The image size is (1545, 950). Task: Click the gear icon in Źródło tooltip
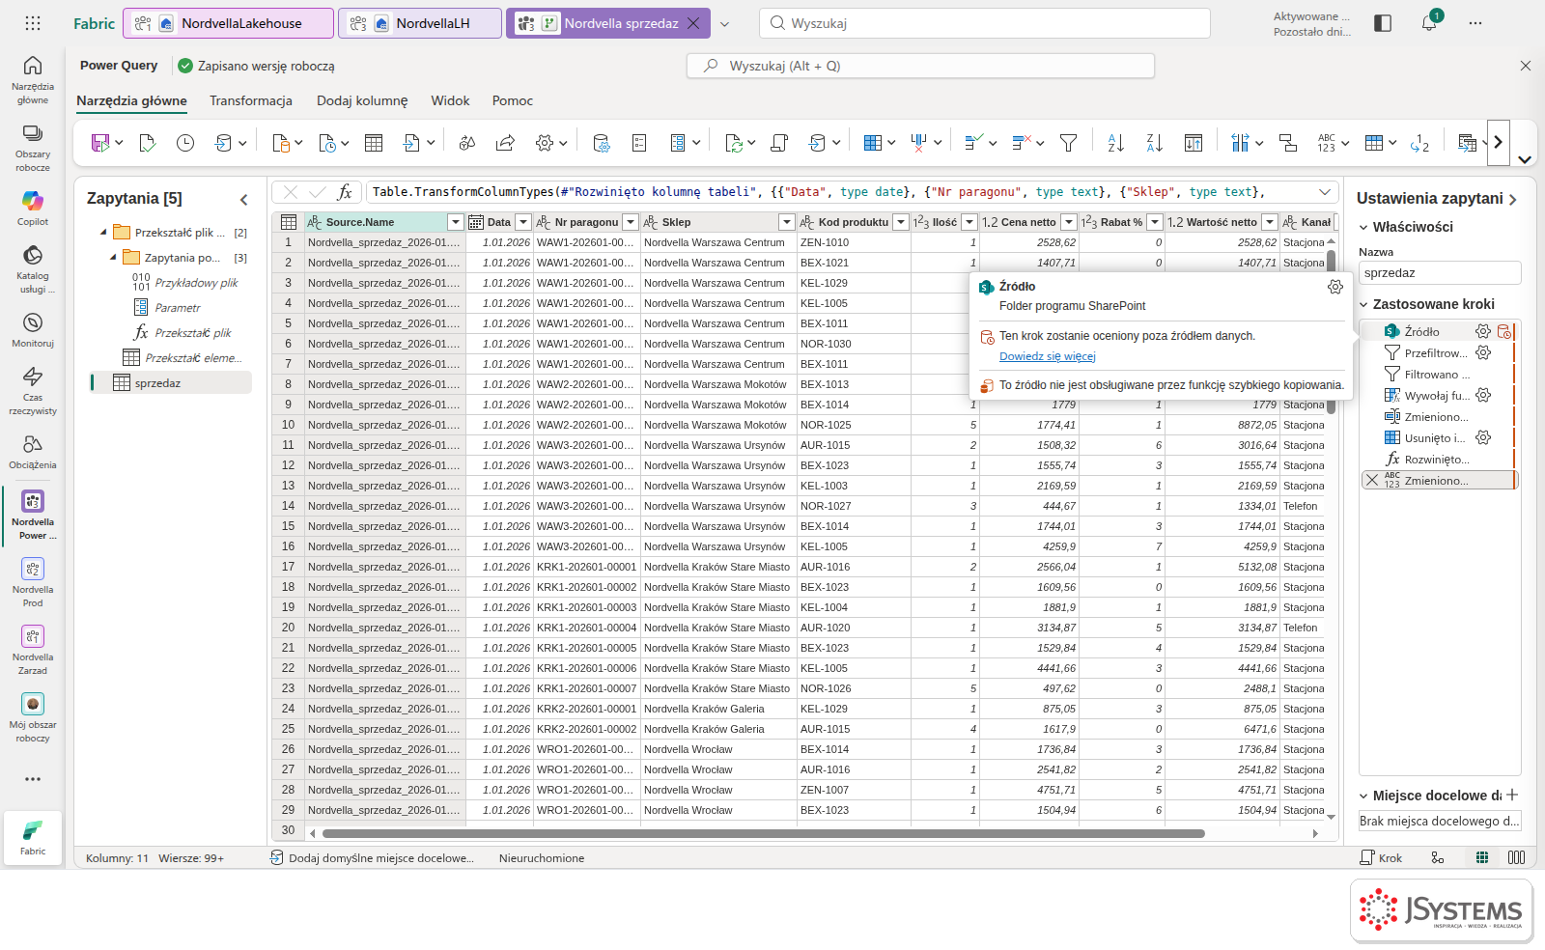coord(1335,287)
